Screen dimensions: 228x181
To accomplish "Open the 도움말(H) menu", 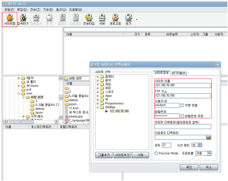I will point(75,10).
